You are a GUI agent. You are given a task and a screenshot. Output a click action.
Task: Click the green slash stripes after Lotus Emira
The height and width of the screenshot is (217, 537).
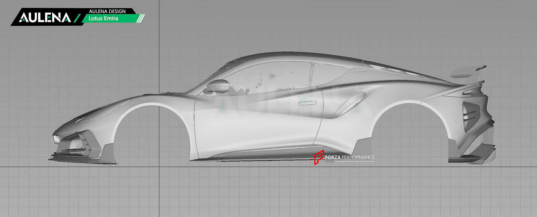click(x=141, y=19)
